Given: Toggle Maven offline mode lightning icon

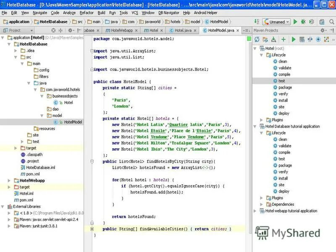Looking at the screenshot, I should tap(318, 39).
